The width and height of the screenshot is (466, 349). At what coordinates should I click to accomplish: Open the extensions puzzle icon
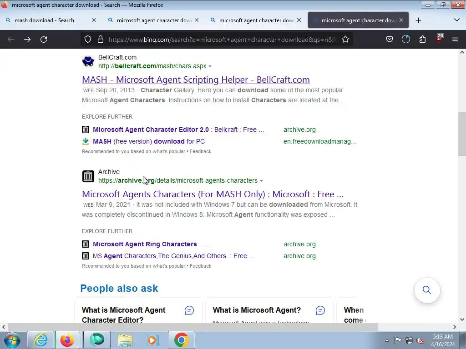(x=422, y=40)
